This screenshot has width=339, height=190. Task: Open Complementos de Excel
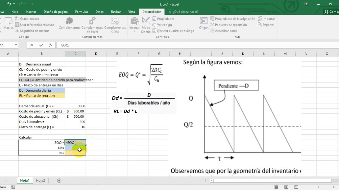[x=92, y=25]
